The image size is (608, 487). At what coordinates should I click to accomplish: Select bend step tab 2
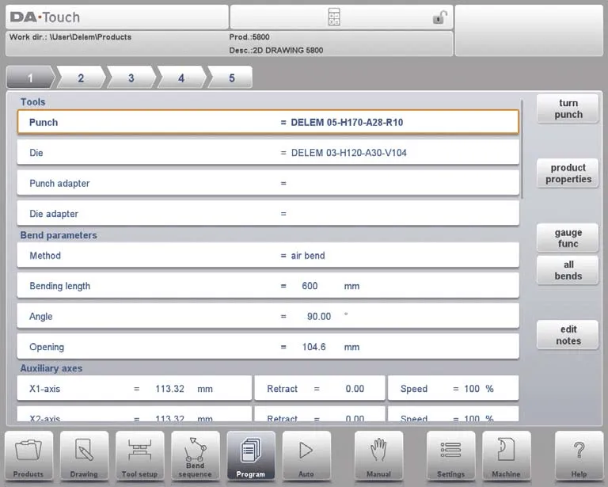pyautogui.click(x=80, y=78)
